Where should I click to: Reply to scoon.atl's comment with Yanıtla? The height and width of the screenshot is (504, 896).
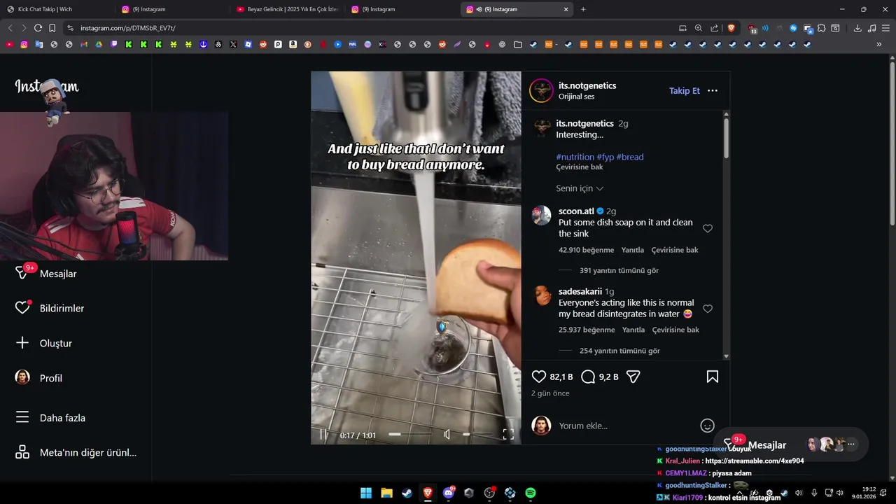click(633, 250)
